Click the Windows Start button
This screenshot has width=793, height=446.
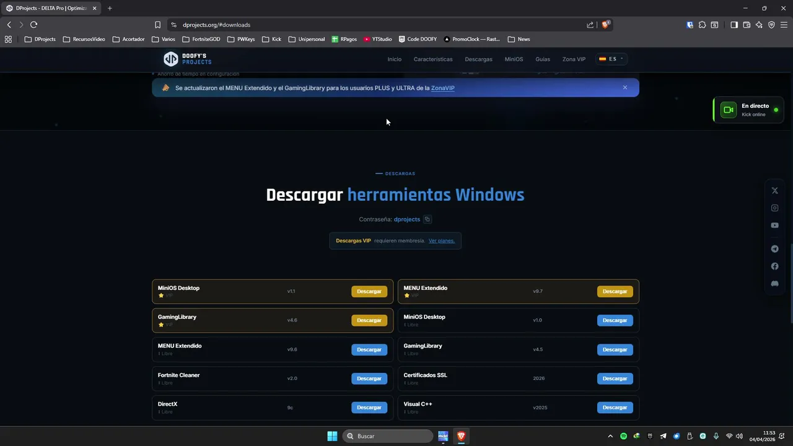pos(332,436)
